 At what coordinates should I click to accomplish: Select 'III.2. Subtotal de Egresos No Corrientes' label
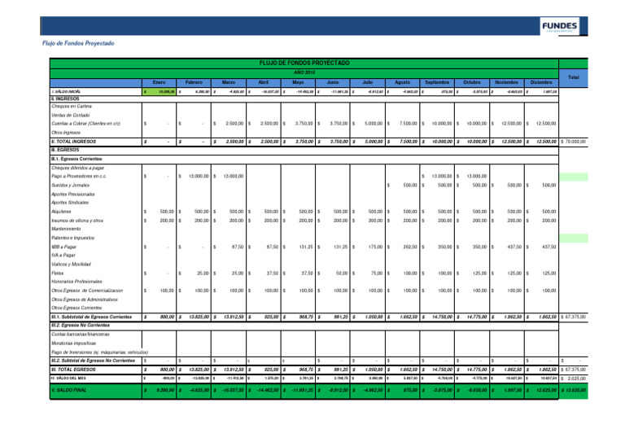tap(93, 361)
